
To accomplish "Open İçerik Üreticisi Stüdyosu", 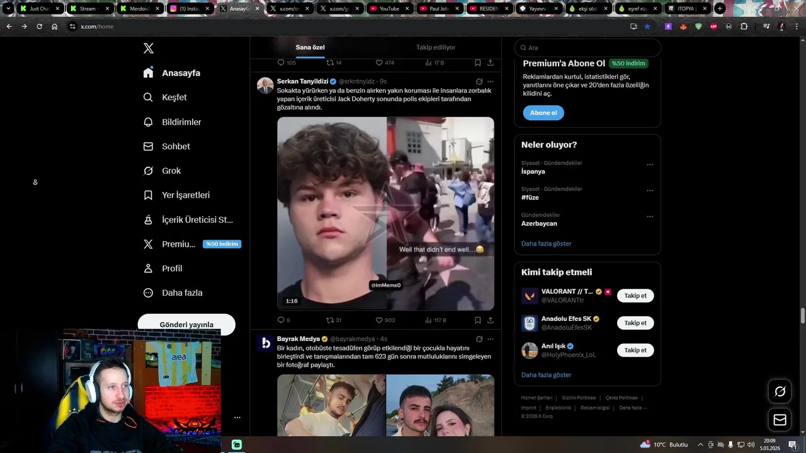I will click(x=188, y=220).
